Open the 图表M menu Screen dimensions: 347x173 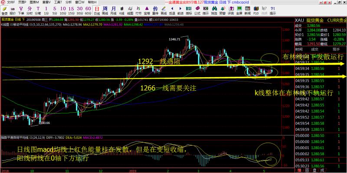tap(34, 2)
